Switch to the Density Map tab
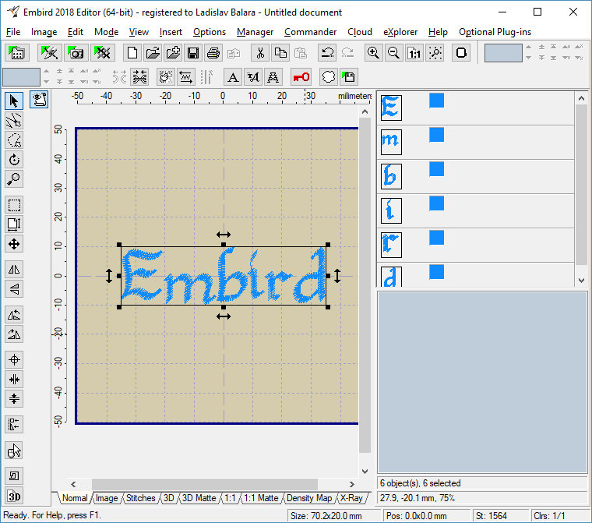Screen dimensions: 592x523 (308, 498)
